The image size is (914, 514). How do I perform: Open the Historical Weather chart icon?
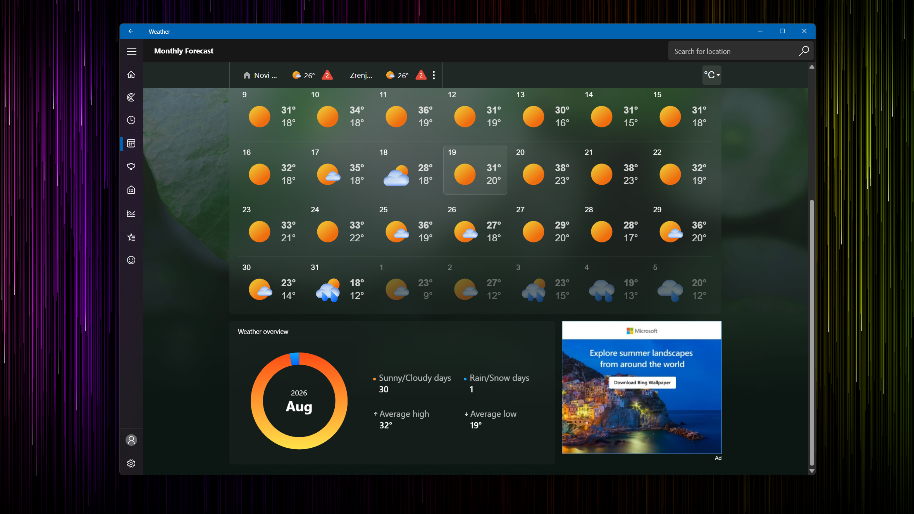tap(131, 213)
